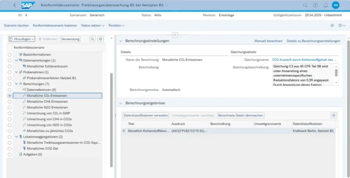Select Monatliche CO₂-Emissionen tree item
The height and width of the screenshot is (178, 350).
pos(57,96)
